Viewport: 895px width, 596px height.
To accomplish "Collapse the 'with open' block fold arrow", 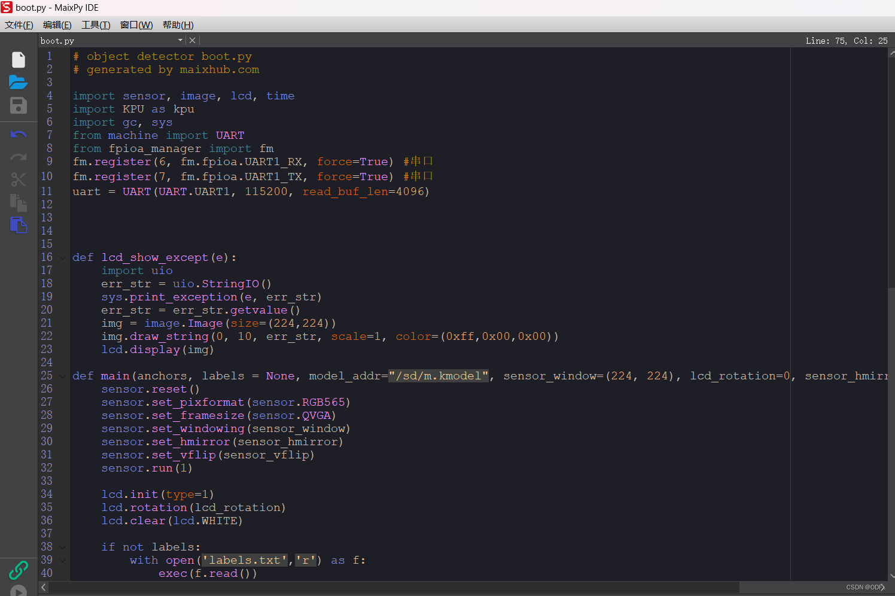I will point(63,561).
